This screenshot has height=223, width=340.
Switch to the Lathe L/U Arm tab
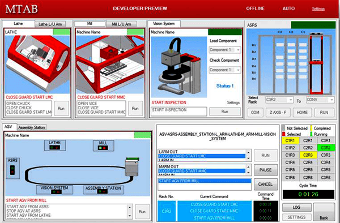[x=50, y=24]
